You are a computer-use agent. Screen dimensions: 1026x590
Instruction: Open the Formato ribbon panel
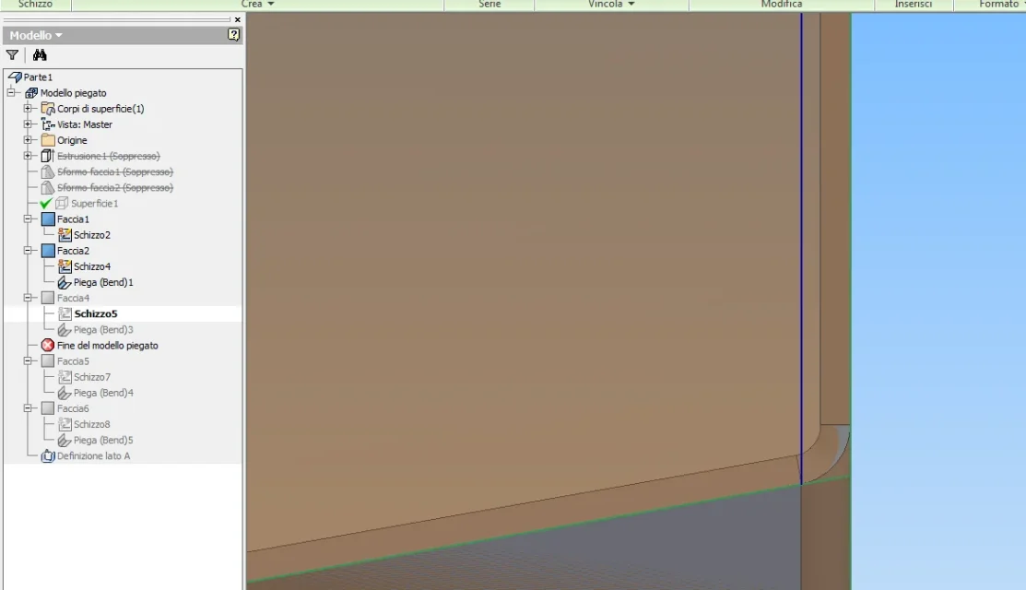tap(998, 5)
